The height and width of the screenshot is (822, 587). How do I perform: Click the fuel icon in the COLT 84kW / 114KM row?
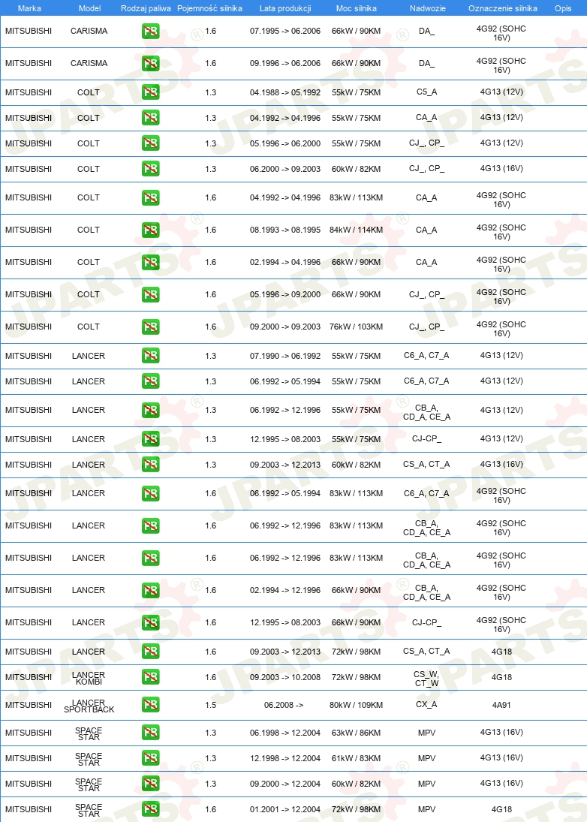[x=150, y=230]
